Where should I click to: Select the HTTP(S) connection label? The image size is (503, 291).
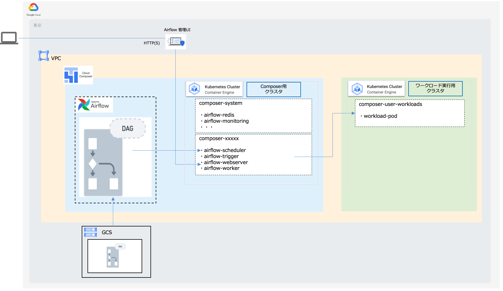[152, 43]
